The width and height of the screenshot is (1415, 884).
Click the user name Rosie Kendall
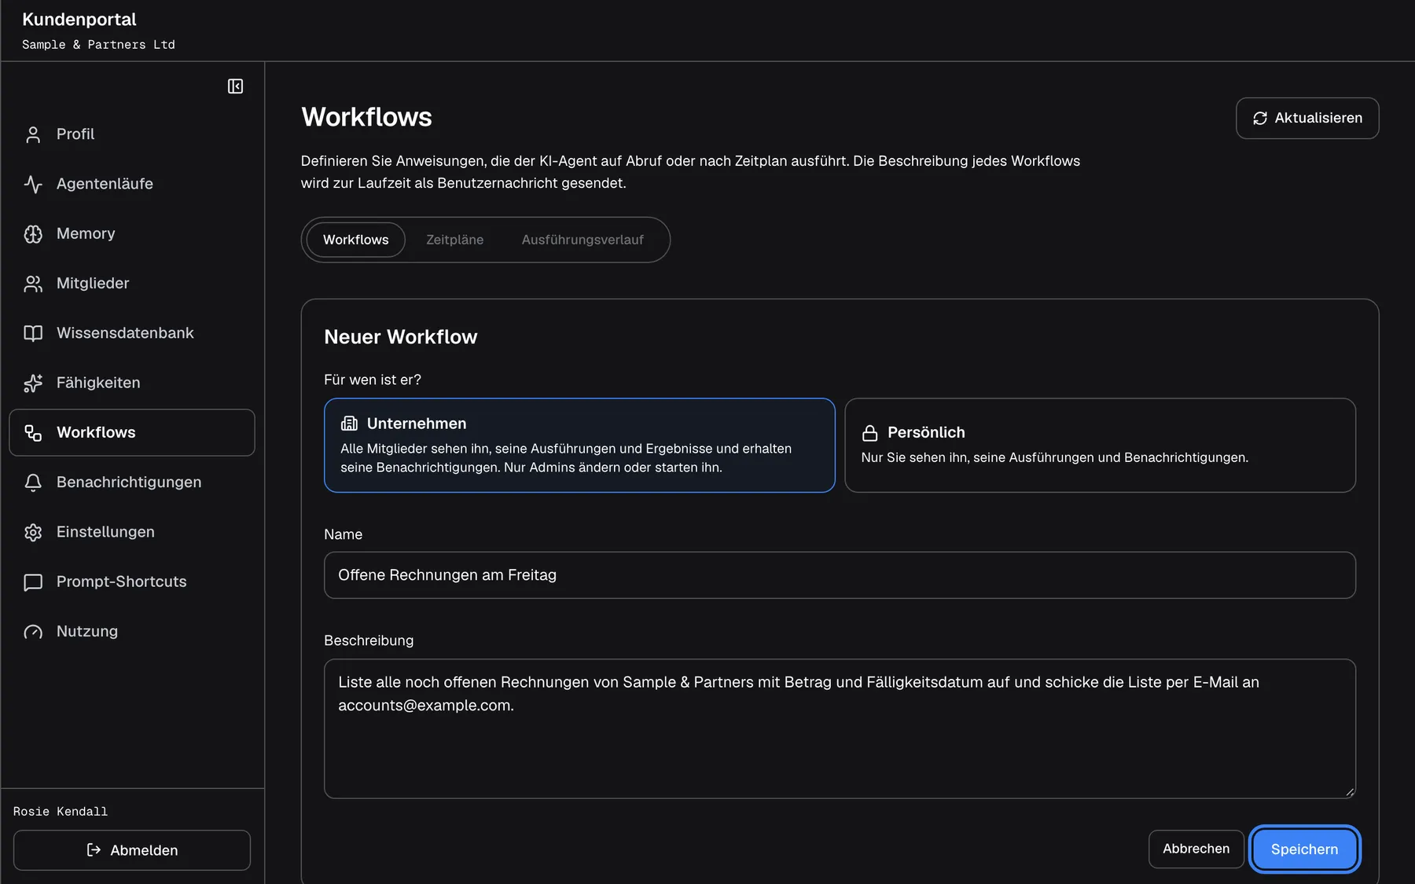click(x=61, y=812)
